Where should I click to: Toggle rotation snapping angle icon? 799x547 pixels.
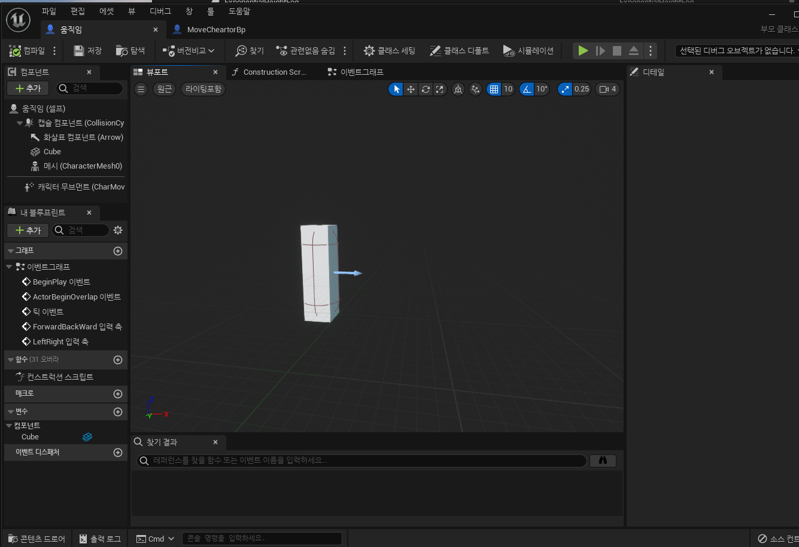(527, 89)
